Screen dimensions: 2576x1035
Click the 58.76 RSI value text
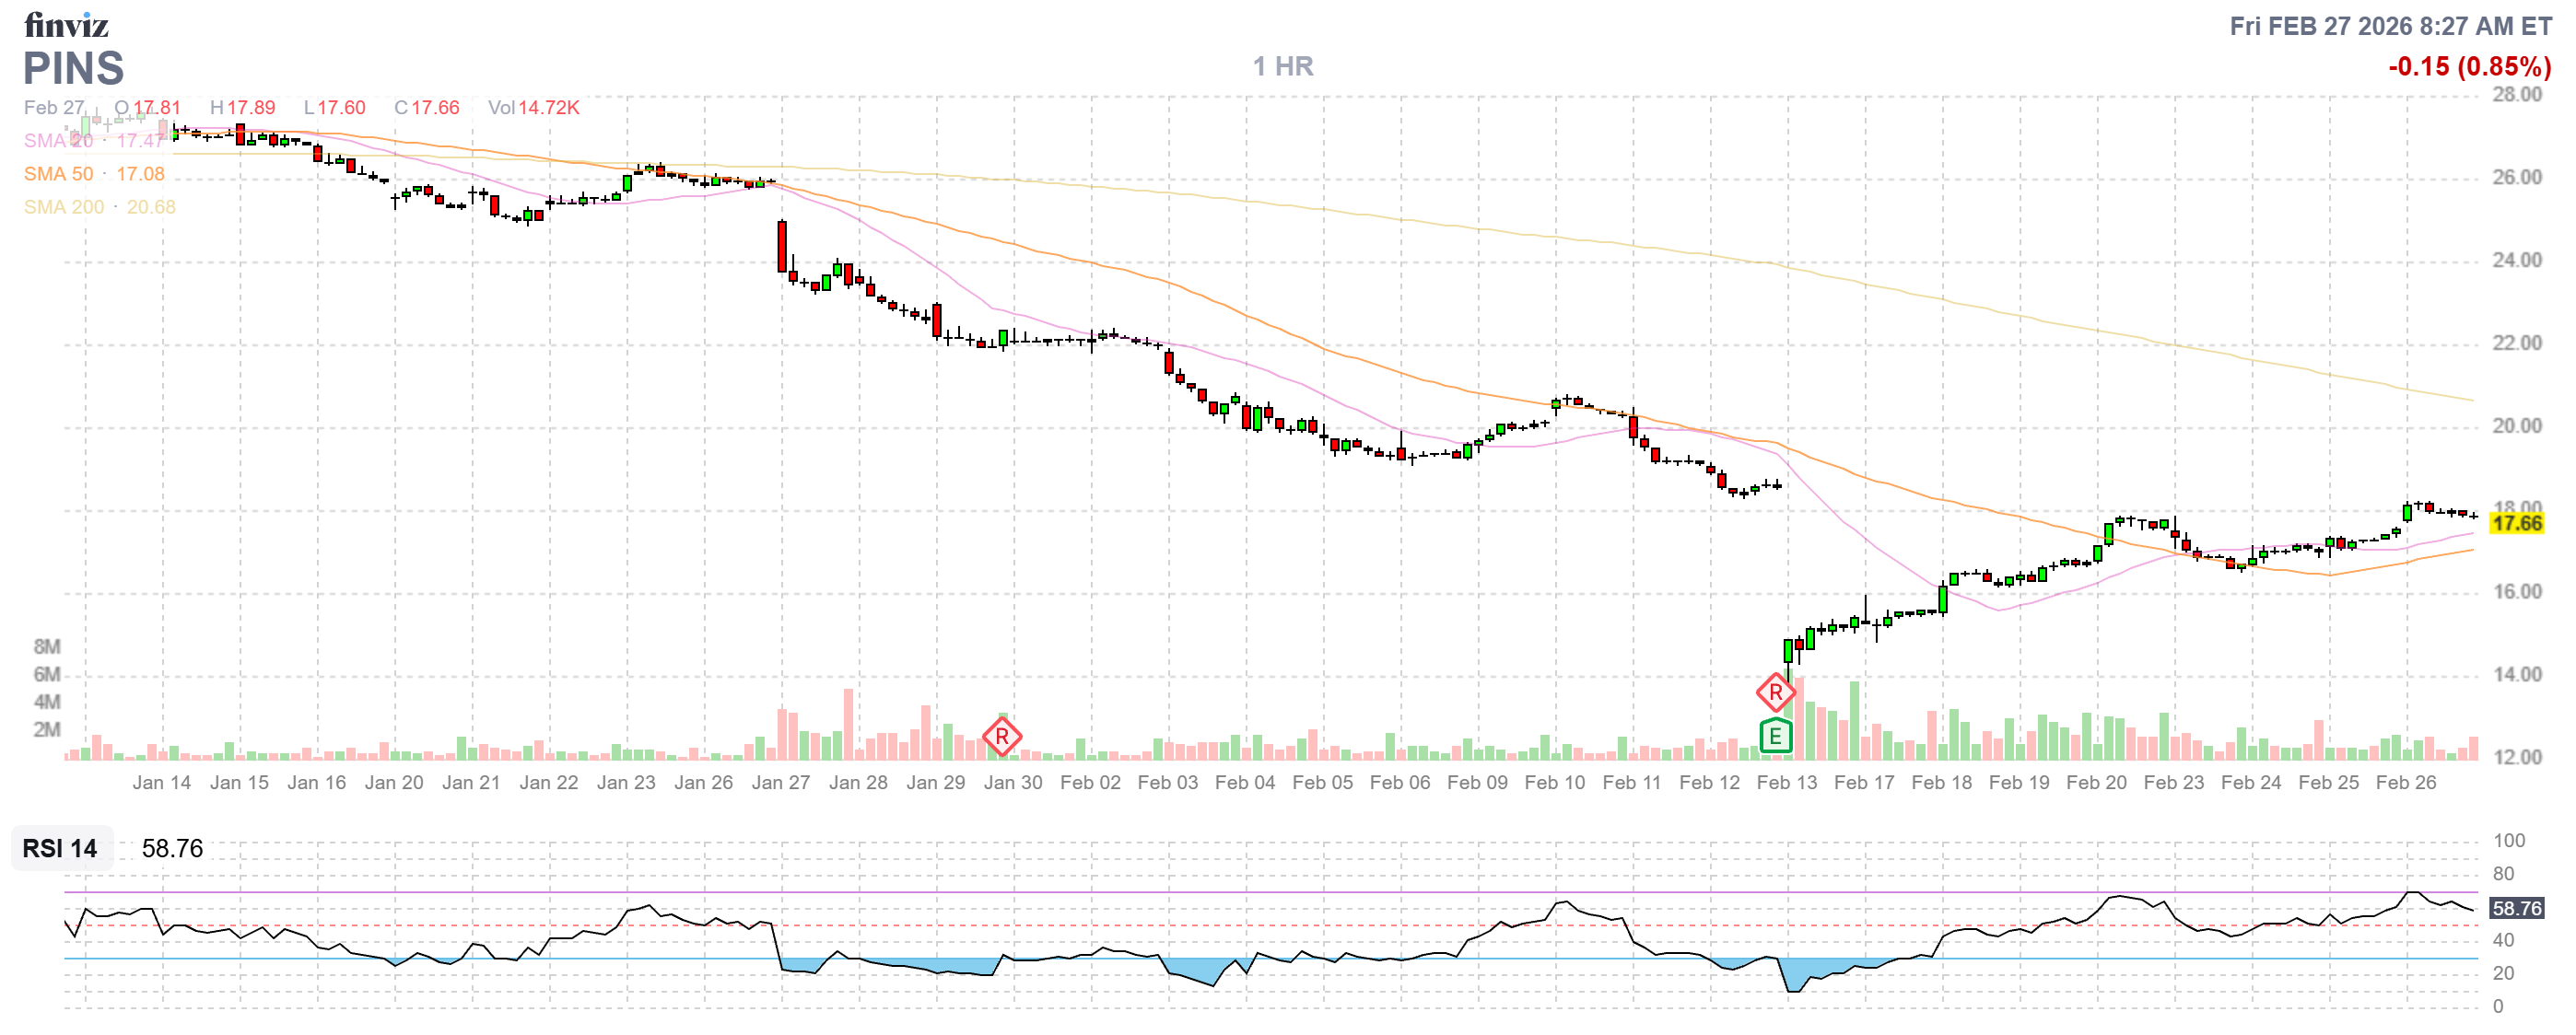point(172,848)
